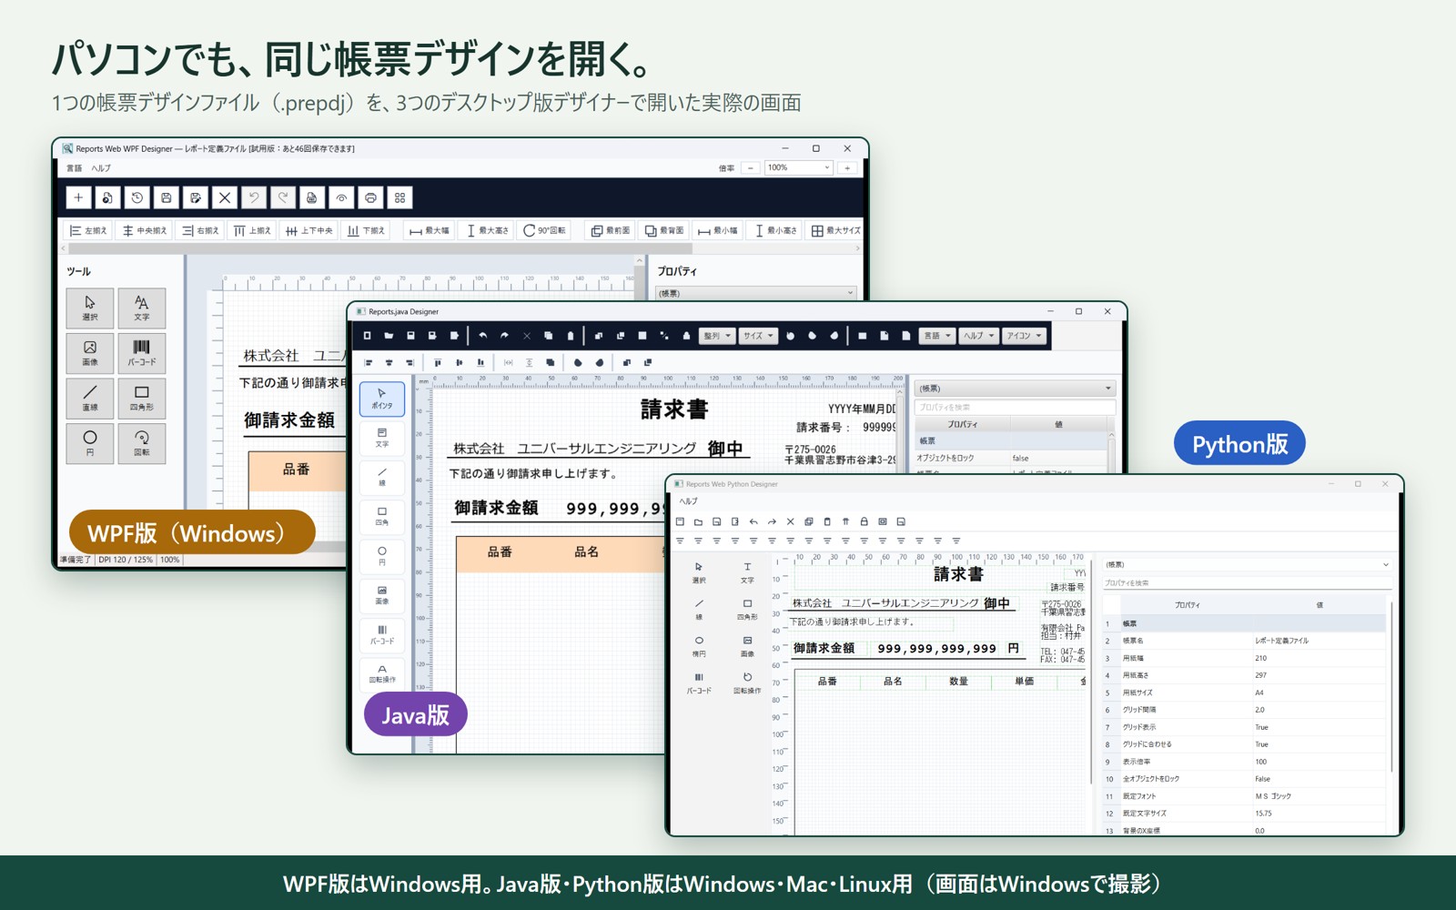The image size is (1456, 910).
Task: Click the plus new icon in WPF toolbar
Action: (78, 197)
